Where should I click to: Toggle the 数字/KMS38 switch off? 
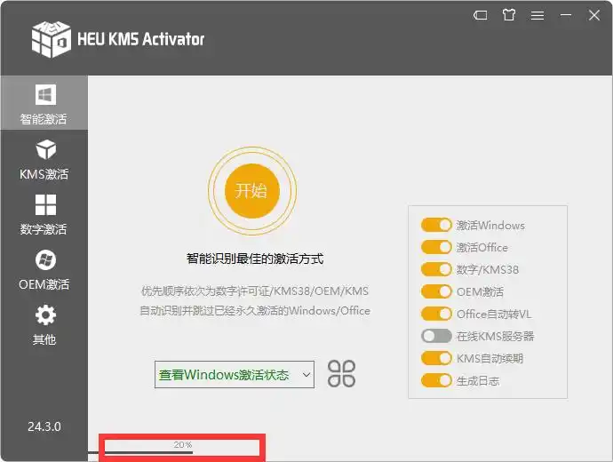tap(436, 270)
